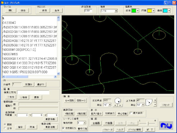Increase vertical angle with the up arrow
Image resolution: width=177 pixels, height=133 pixels.
[155, 100]
